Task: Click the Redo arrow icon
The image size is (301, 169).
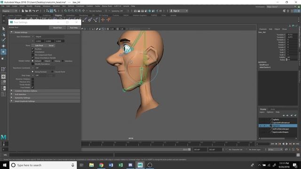Action: 37,11
